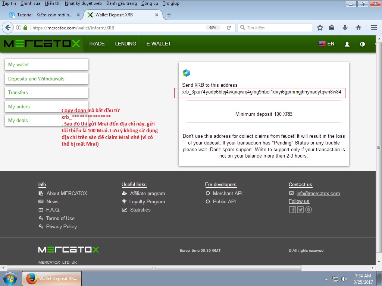382x286 pixels.
Task: Open Deposits and Withdrawals sidebar item
Action: tap(47, 79)
